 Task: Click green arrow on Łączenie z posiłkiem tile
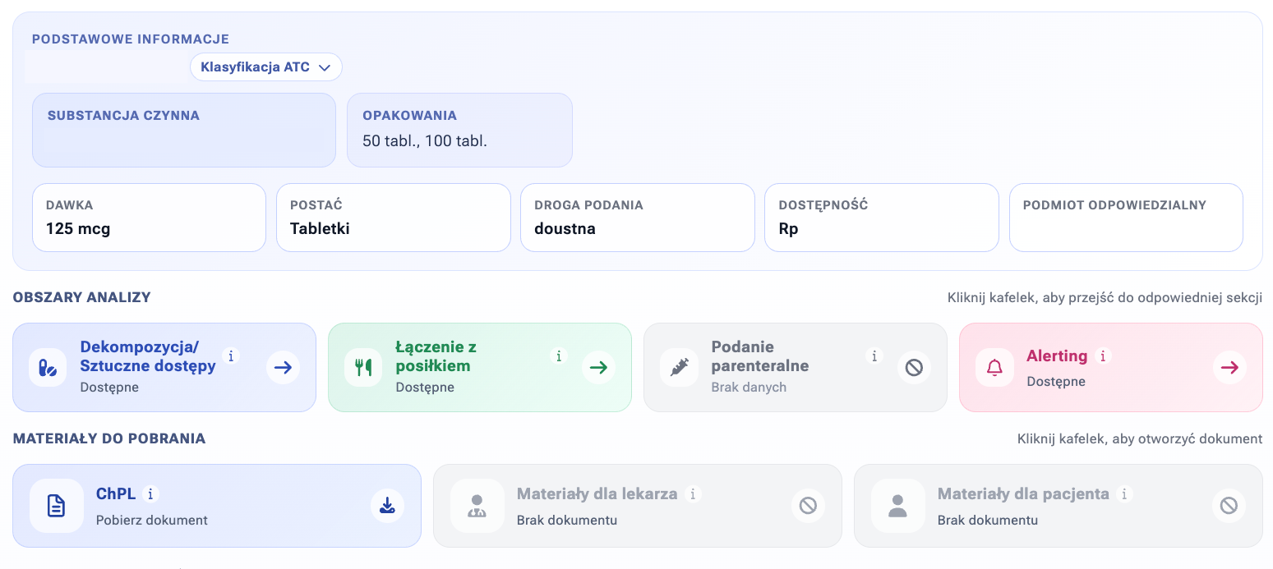598,368
